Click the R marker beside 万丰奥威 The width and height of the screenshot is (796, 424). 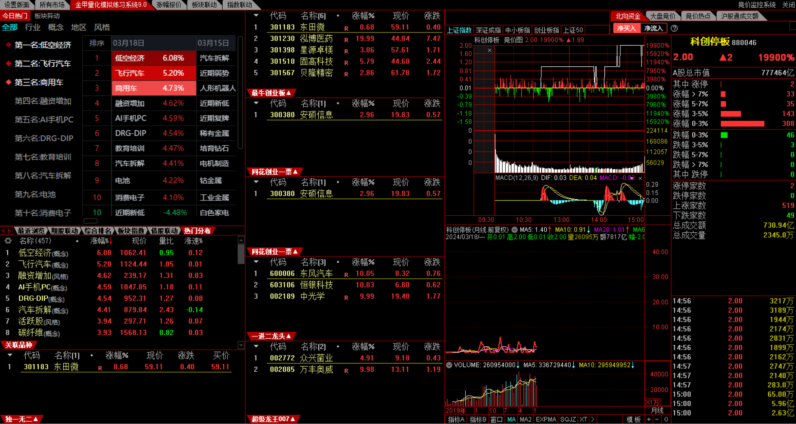pos(346,370)
